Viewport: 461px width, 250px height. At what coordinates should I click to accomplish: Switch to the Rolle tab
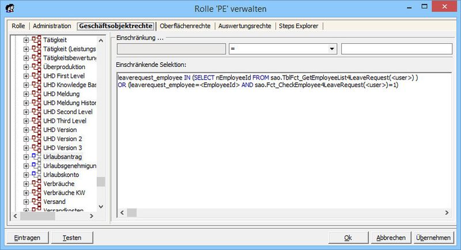18,26
